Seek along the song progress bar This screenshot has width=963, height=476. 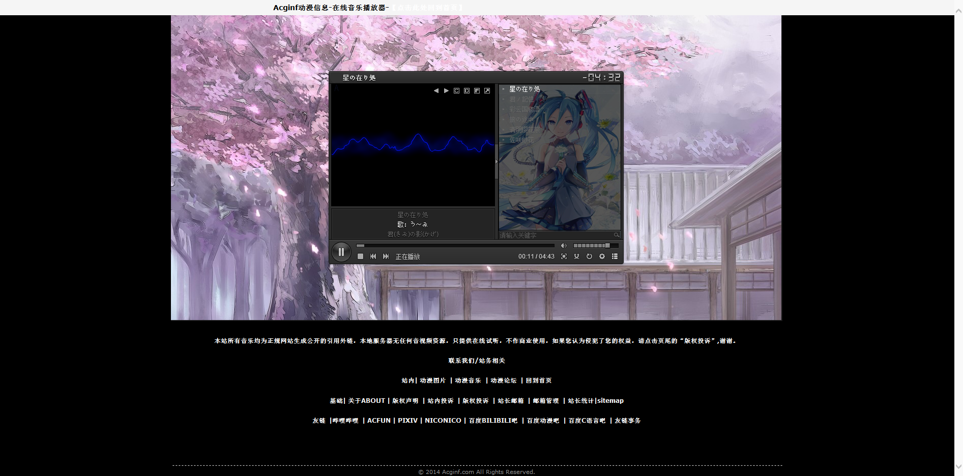pos(455,246)
